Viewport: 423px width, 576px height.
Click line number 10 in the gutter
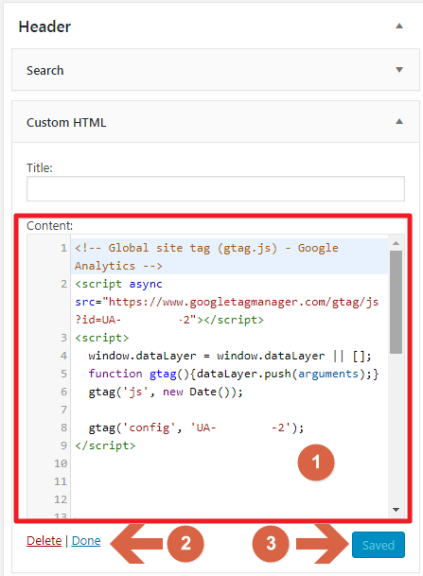click(61, 463)
